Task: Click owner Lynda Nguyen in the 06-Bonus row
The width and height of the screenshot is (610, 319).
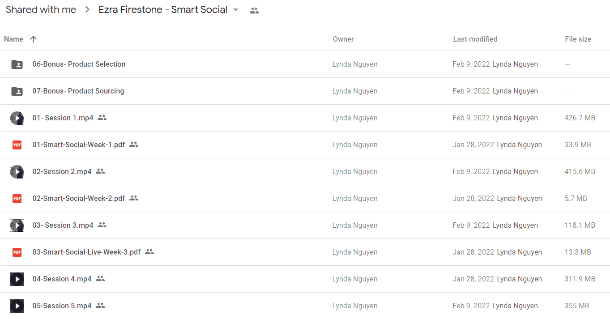Action: (355, 64)
